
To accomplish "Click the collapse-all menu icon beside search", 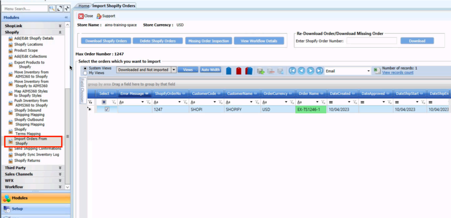I will (x=67, y=9).
